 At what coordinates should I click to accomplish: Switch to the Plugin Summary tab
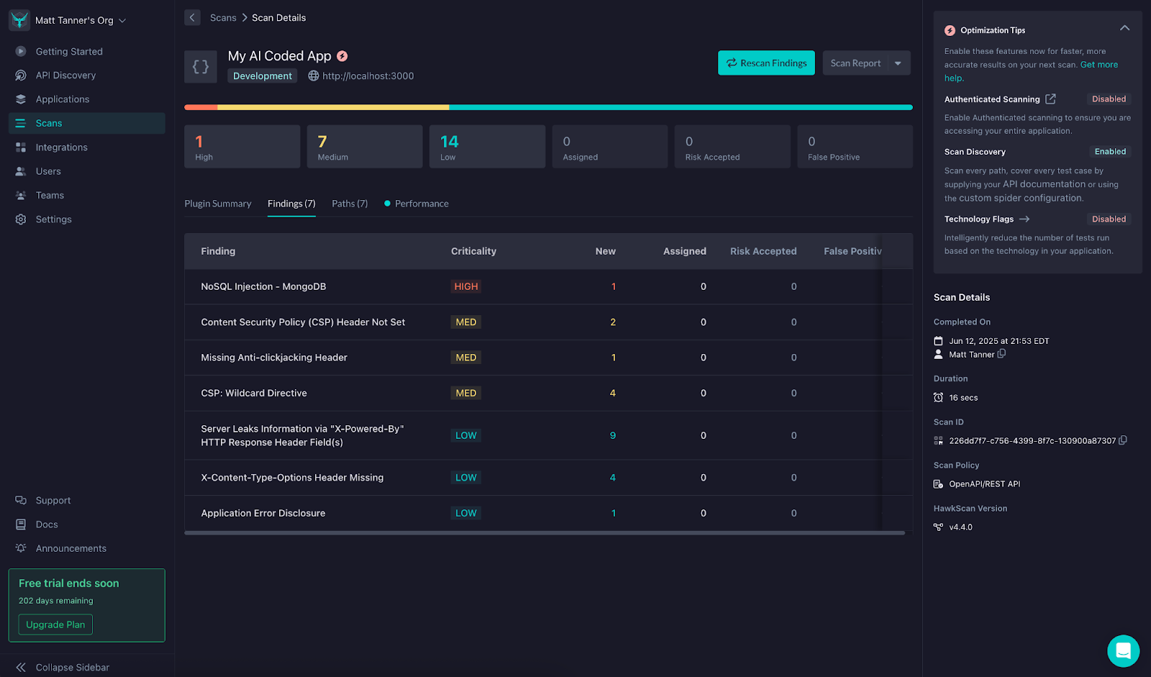coord(218,204)
